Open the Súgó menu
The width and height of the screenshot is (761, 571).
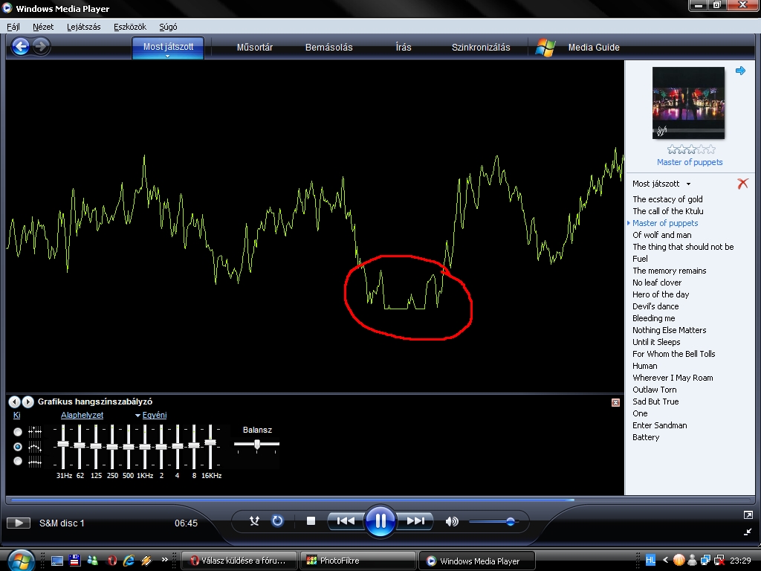168,27
